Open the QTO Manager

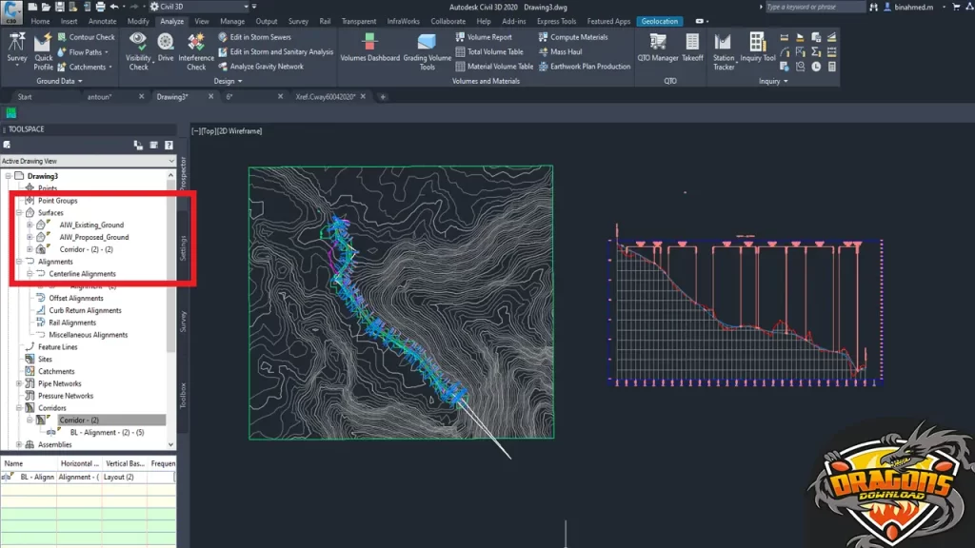tap(658, 43)
